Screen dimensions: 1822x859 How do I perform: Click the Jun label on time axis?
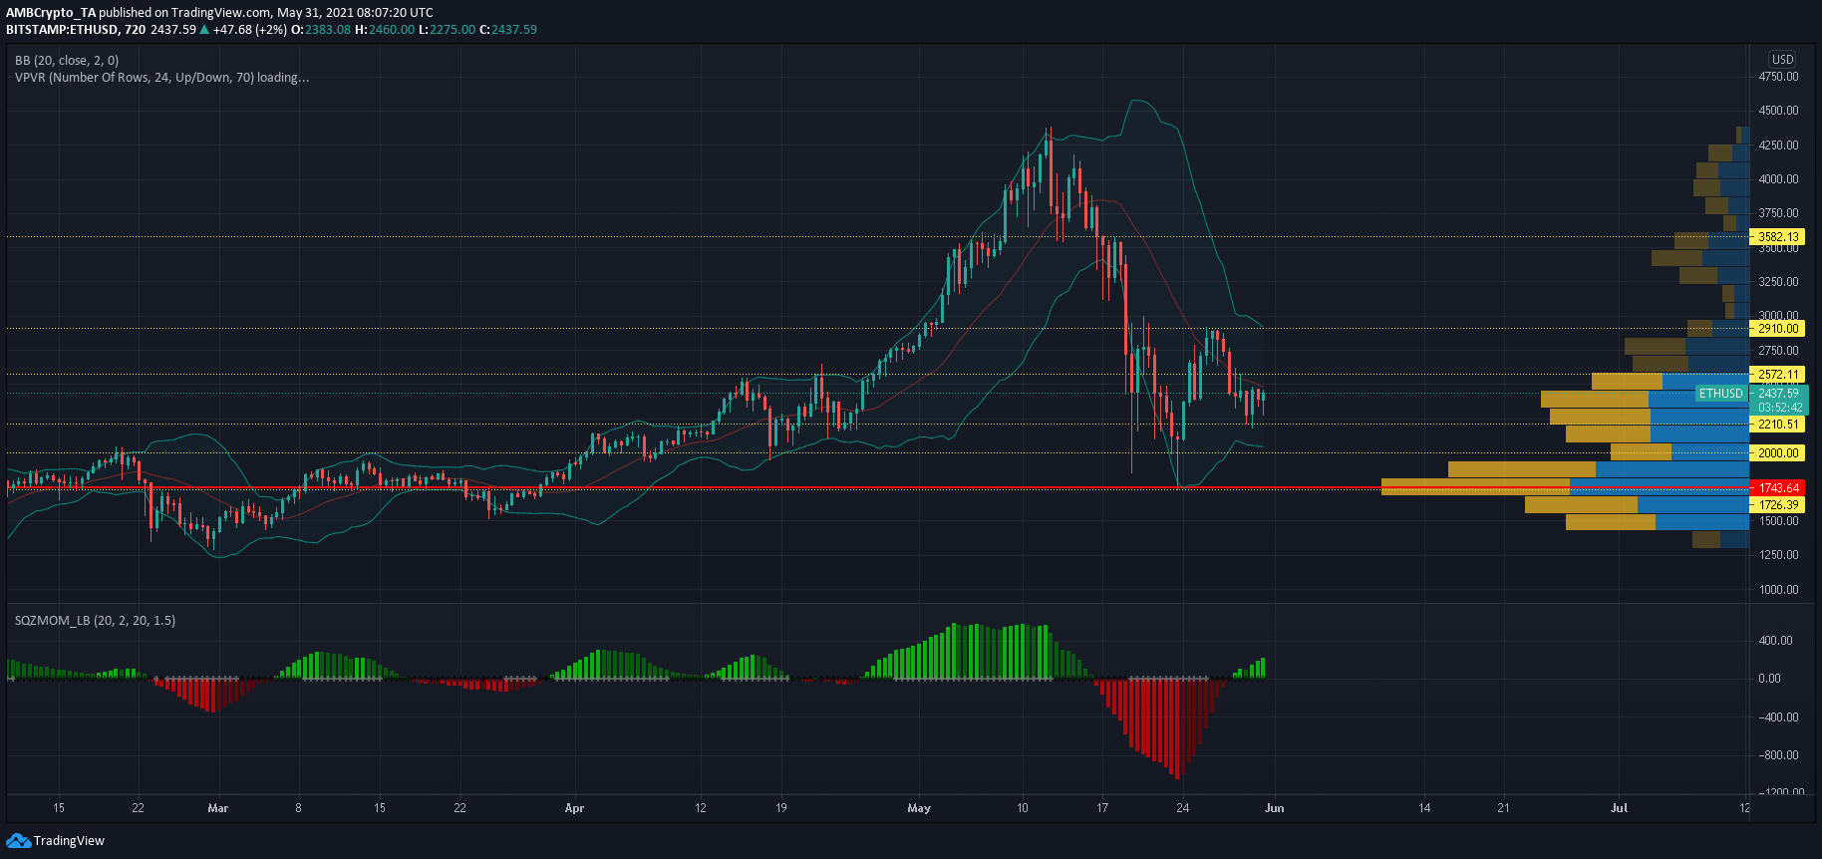click(1274, 808)
